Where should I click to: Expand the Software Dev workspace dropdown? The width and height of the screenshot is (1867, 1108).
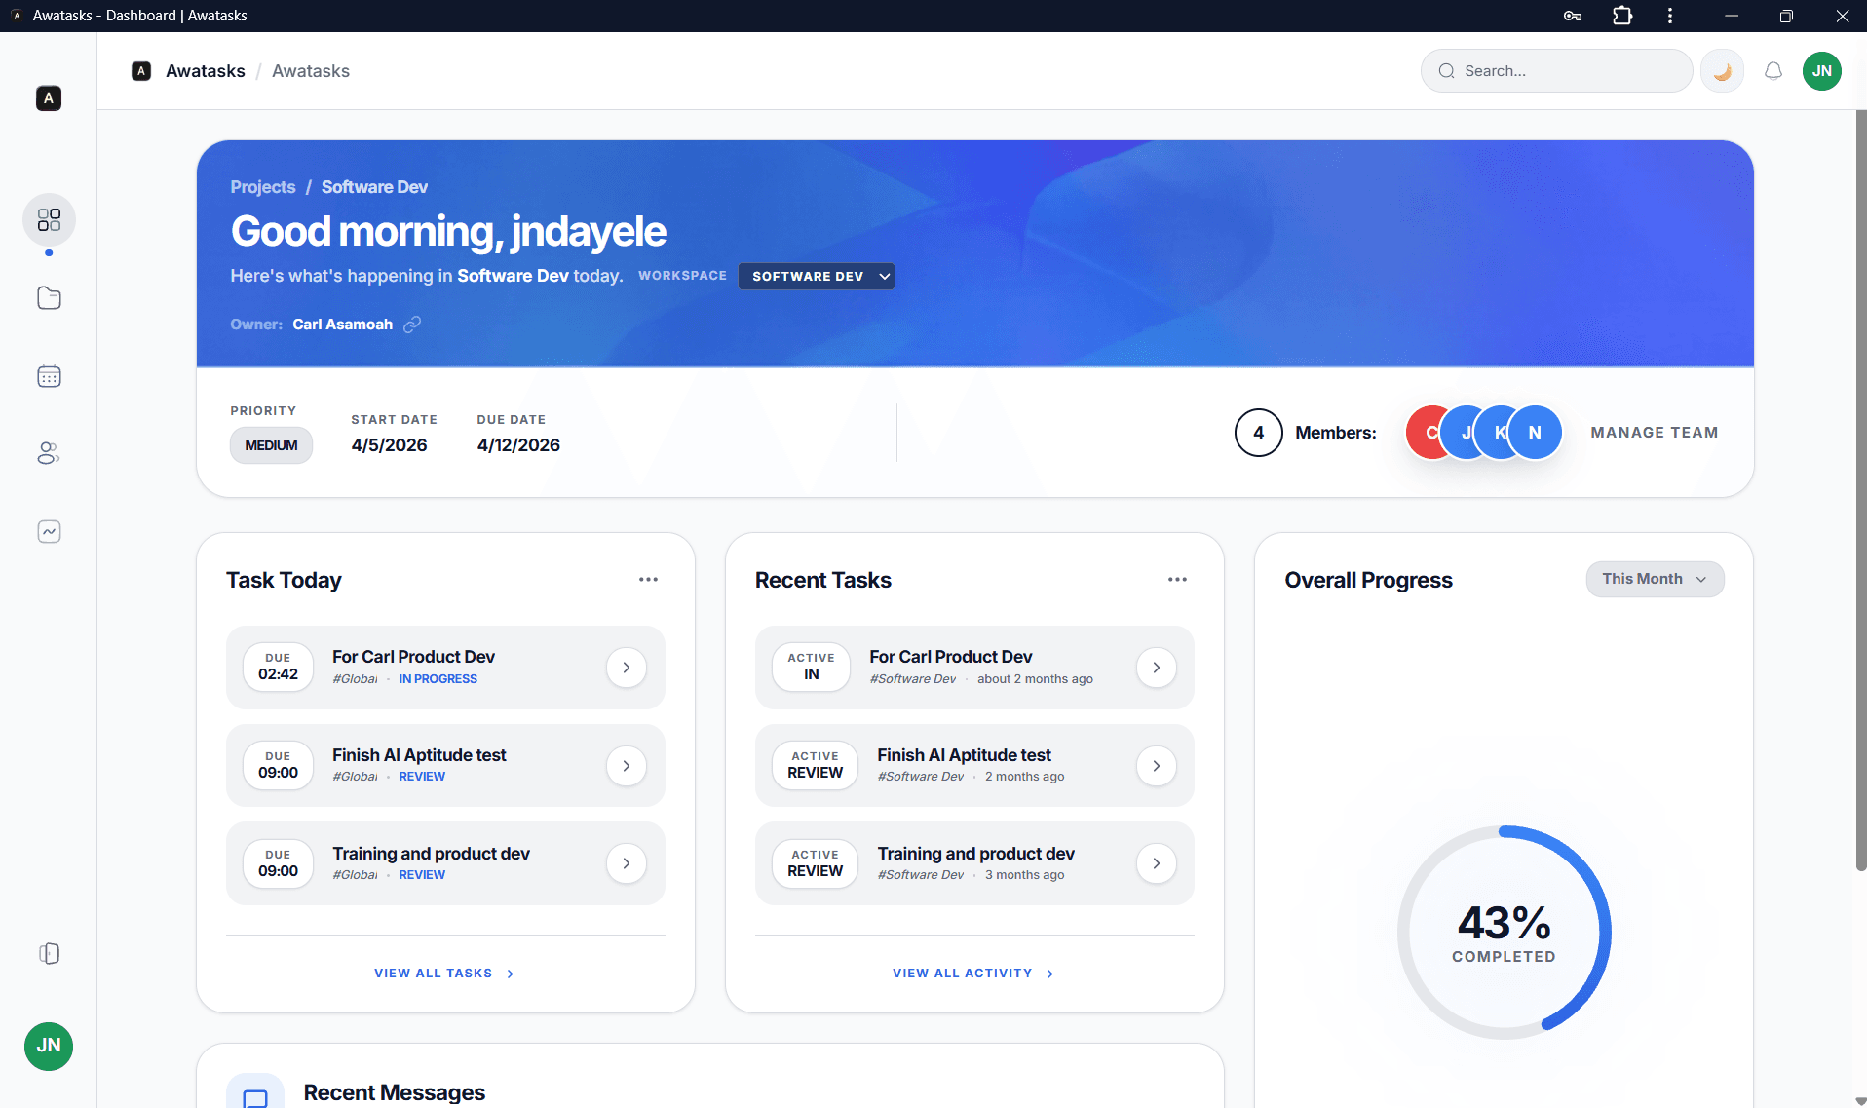pyautogui.click(x=817, y=276)
